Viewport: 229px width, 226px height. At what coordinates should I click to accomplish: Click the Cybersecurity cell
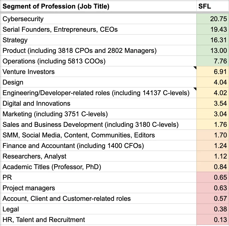pyautogui.click(x=99, y=19)
